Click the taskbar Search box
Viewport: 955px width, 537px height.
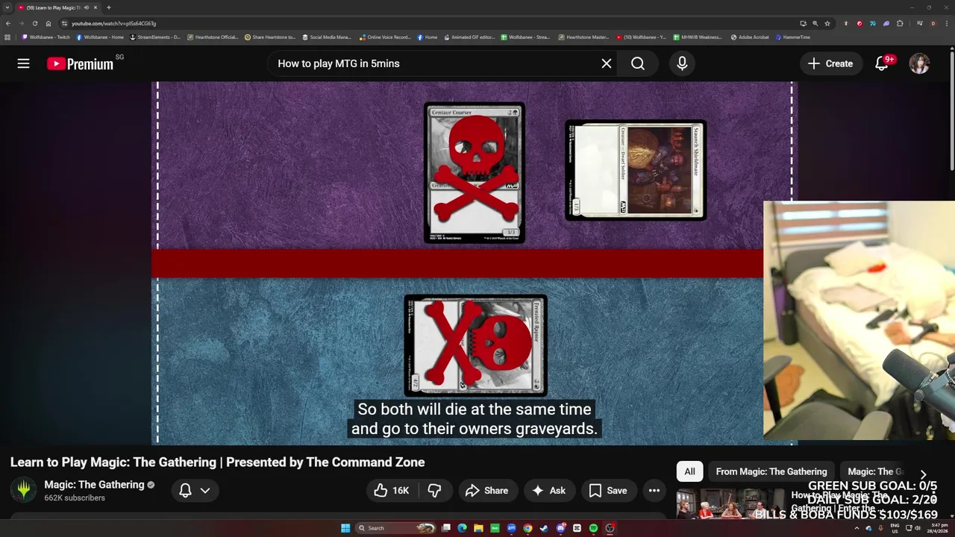(x=396, y=528)
